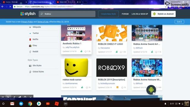Click the Aesthetic Roblox 1 title
Image resolution: width=190 pixels, height=107 pixels.
[72, 43]
